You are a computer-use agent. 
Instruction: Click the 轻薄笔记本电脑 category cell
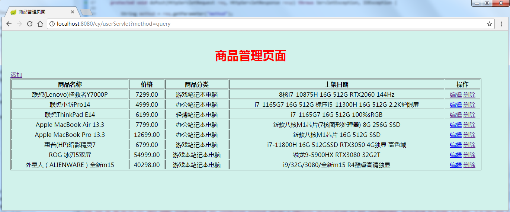197,115
